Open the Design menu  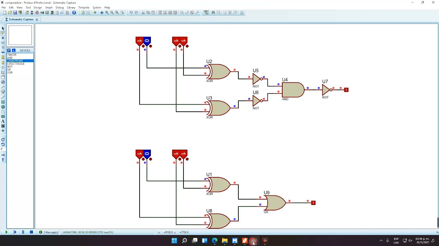[x=38, y=8]
